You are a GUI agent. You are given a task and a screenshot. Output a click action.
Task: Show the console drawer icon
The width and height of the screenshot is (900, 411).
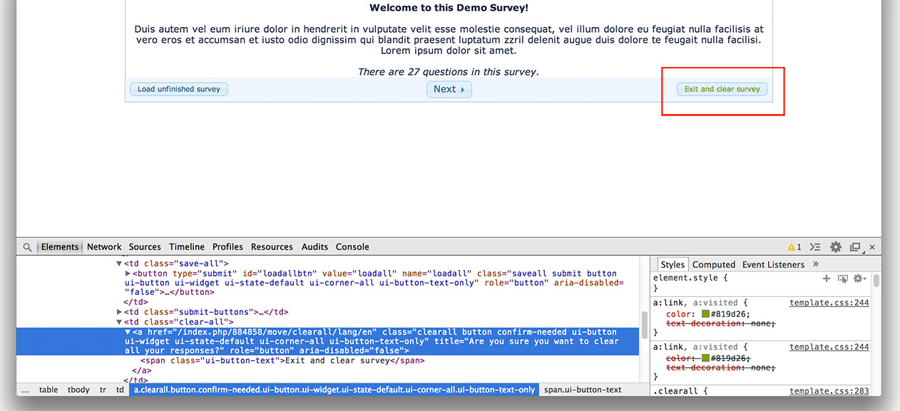tap(816, 247)
